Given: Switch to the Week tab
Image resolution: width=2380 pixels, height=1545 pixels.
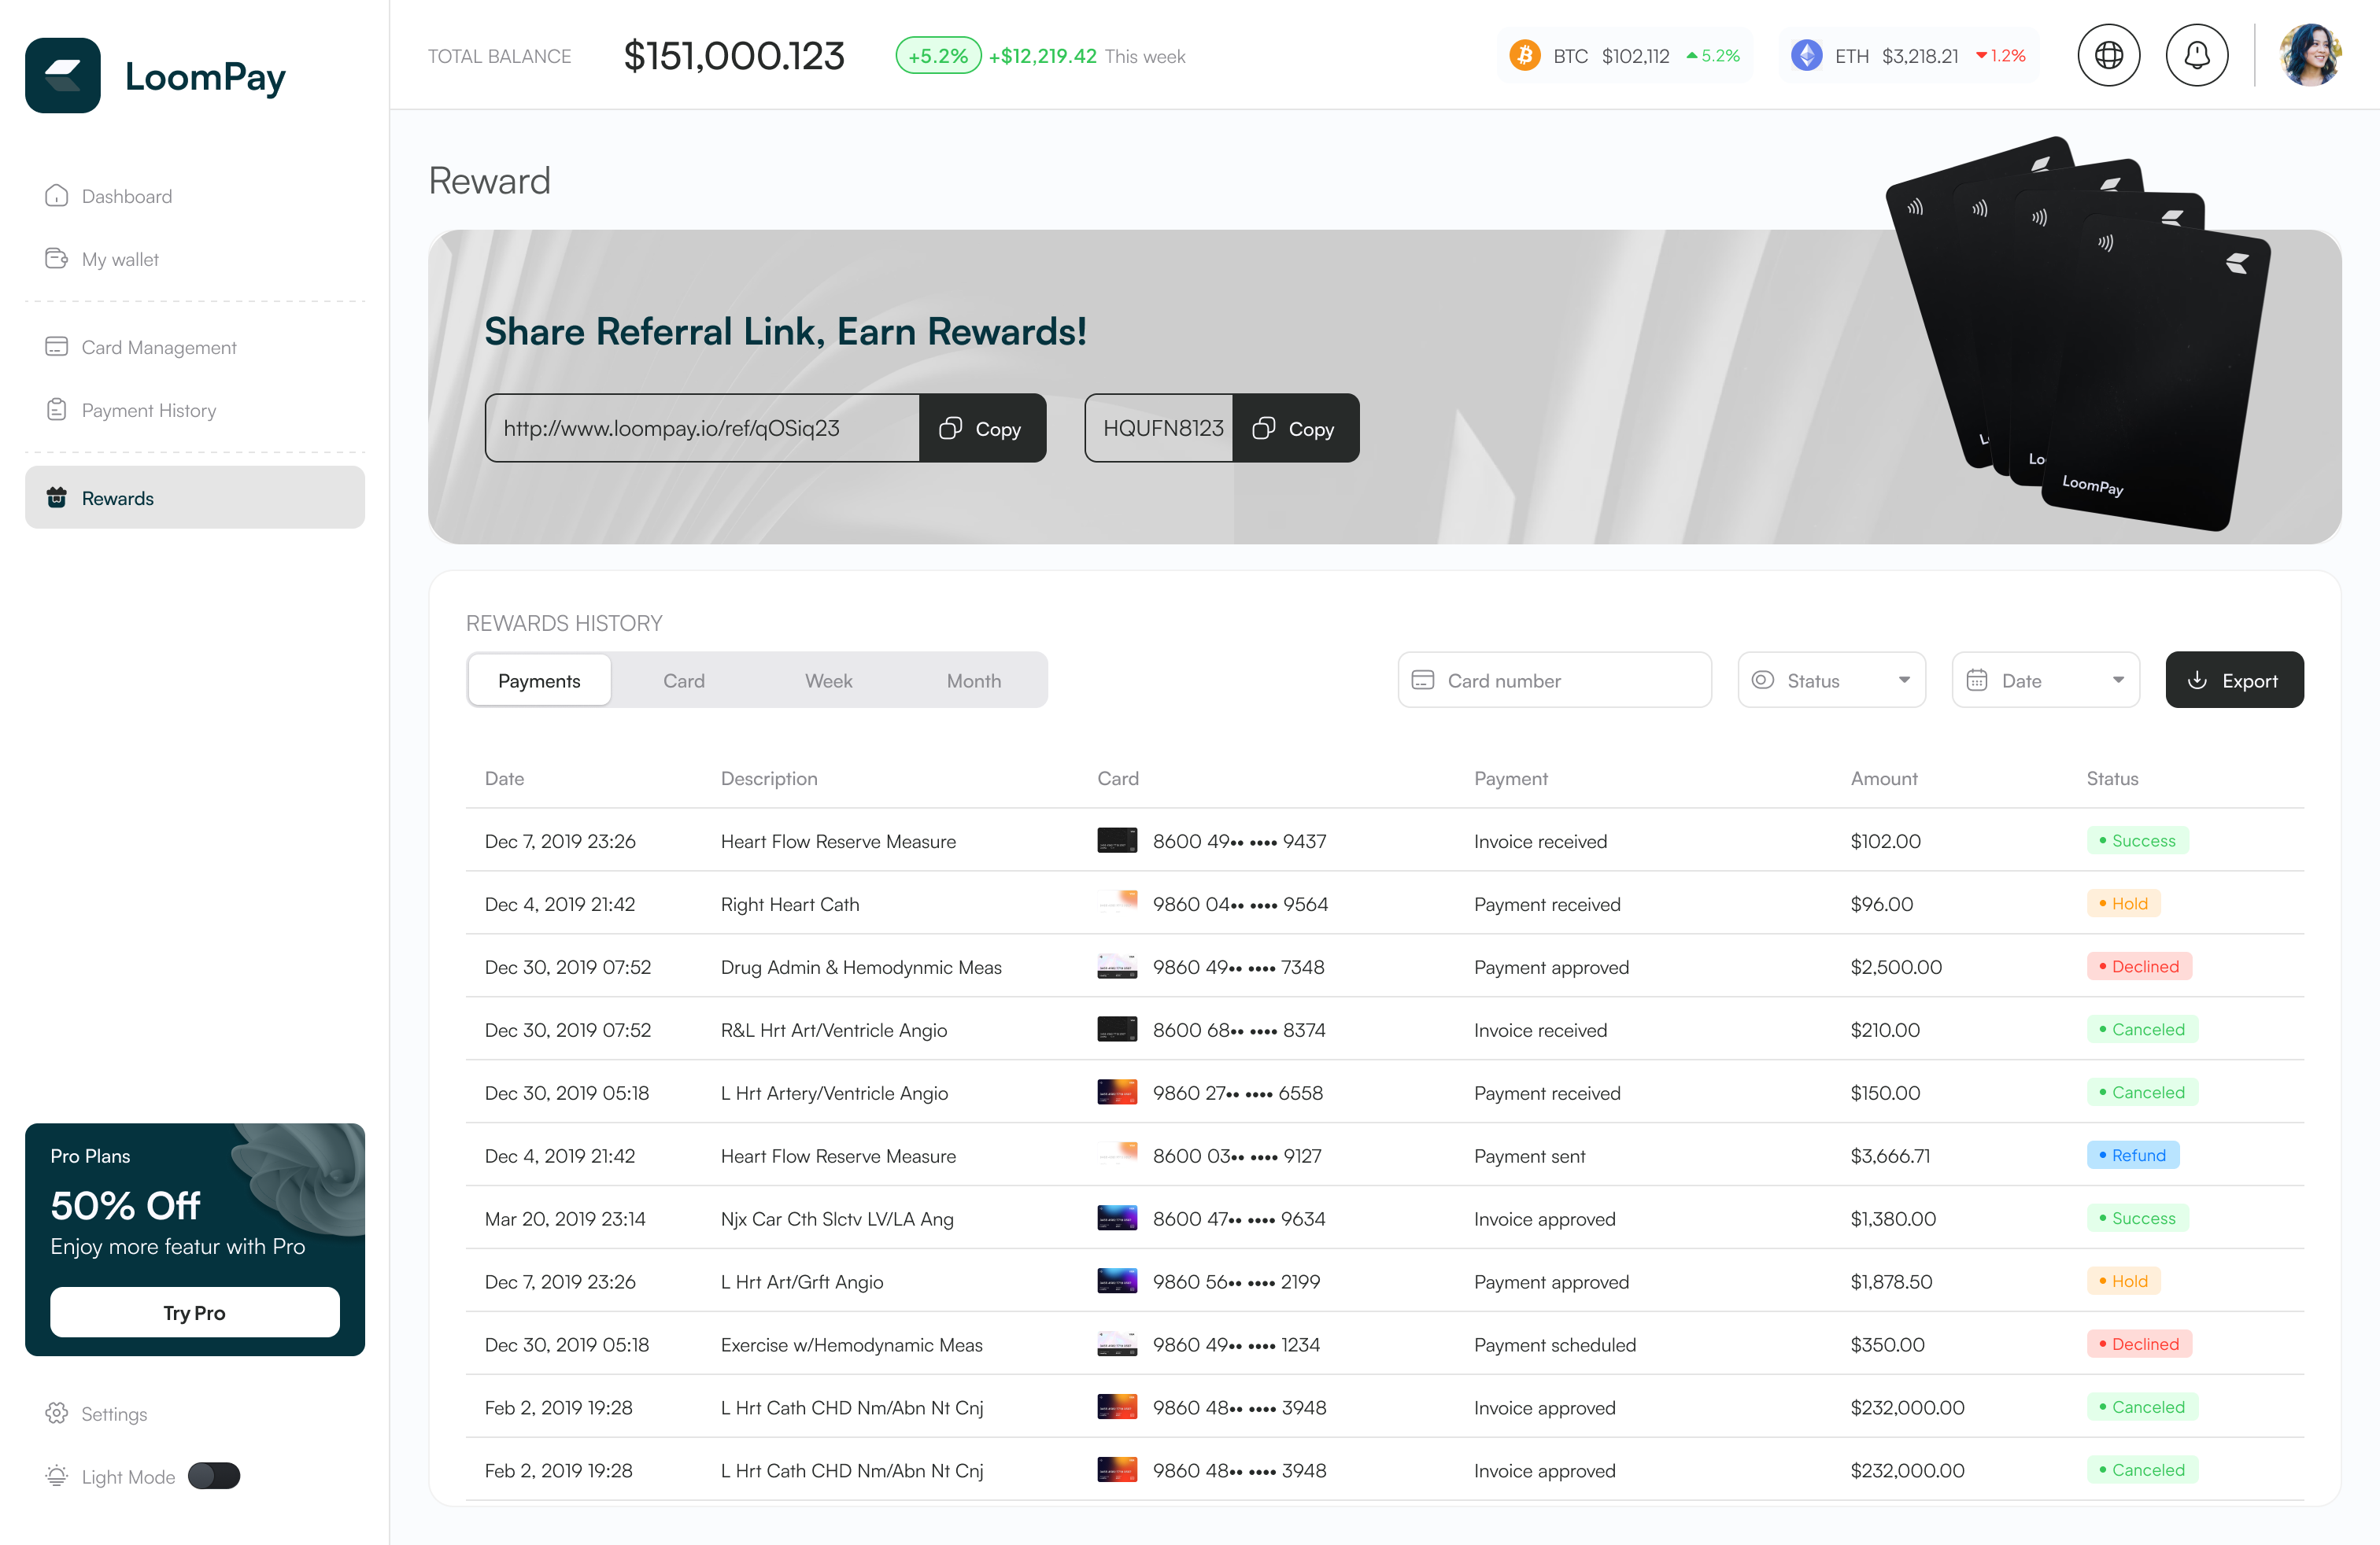Looking at the screenshot, I should (828, 680).
